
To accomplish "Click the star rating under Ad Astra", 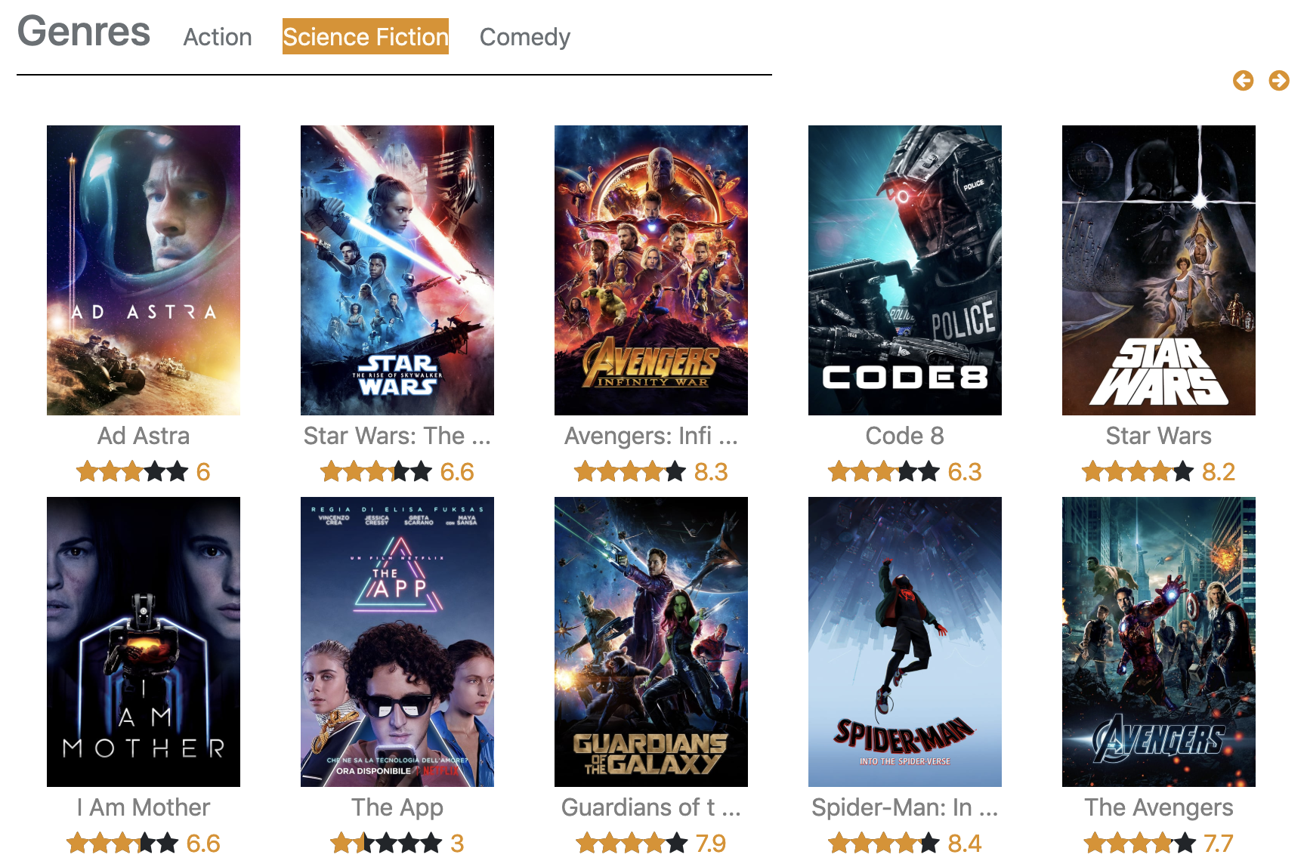I will [x=132, y=472].
